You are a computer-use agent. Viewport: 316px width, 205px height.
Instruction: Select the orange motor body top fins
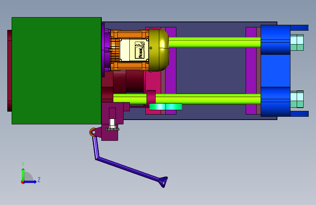coord(129,34)
